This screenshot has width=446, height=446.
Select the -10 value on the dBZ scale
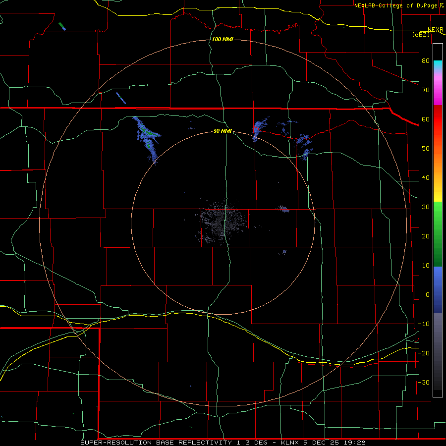pyautogui.click(x=424, y=324)
